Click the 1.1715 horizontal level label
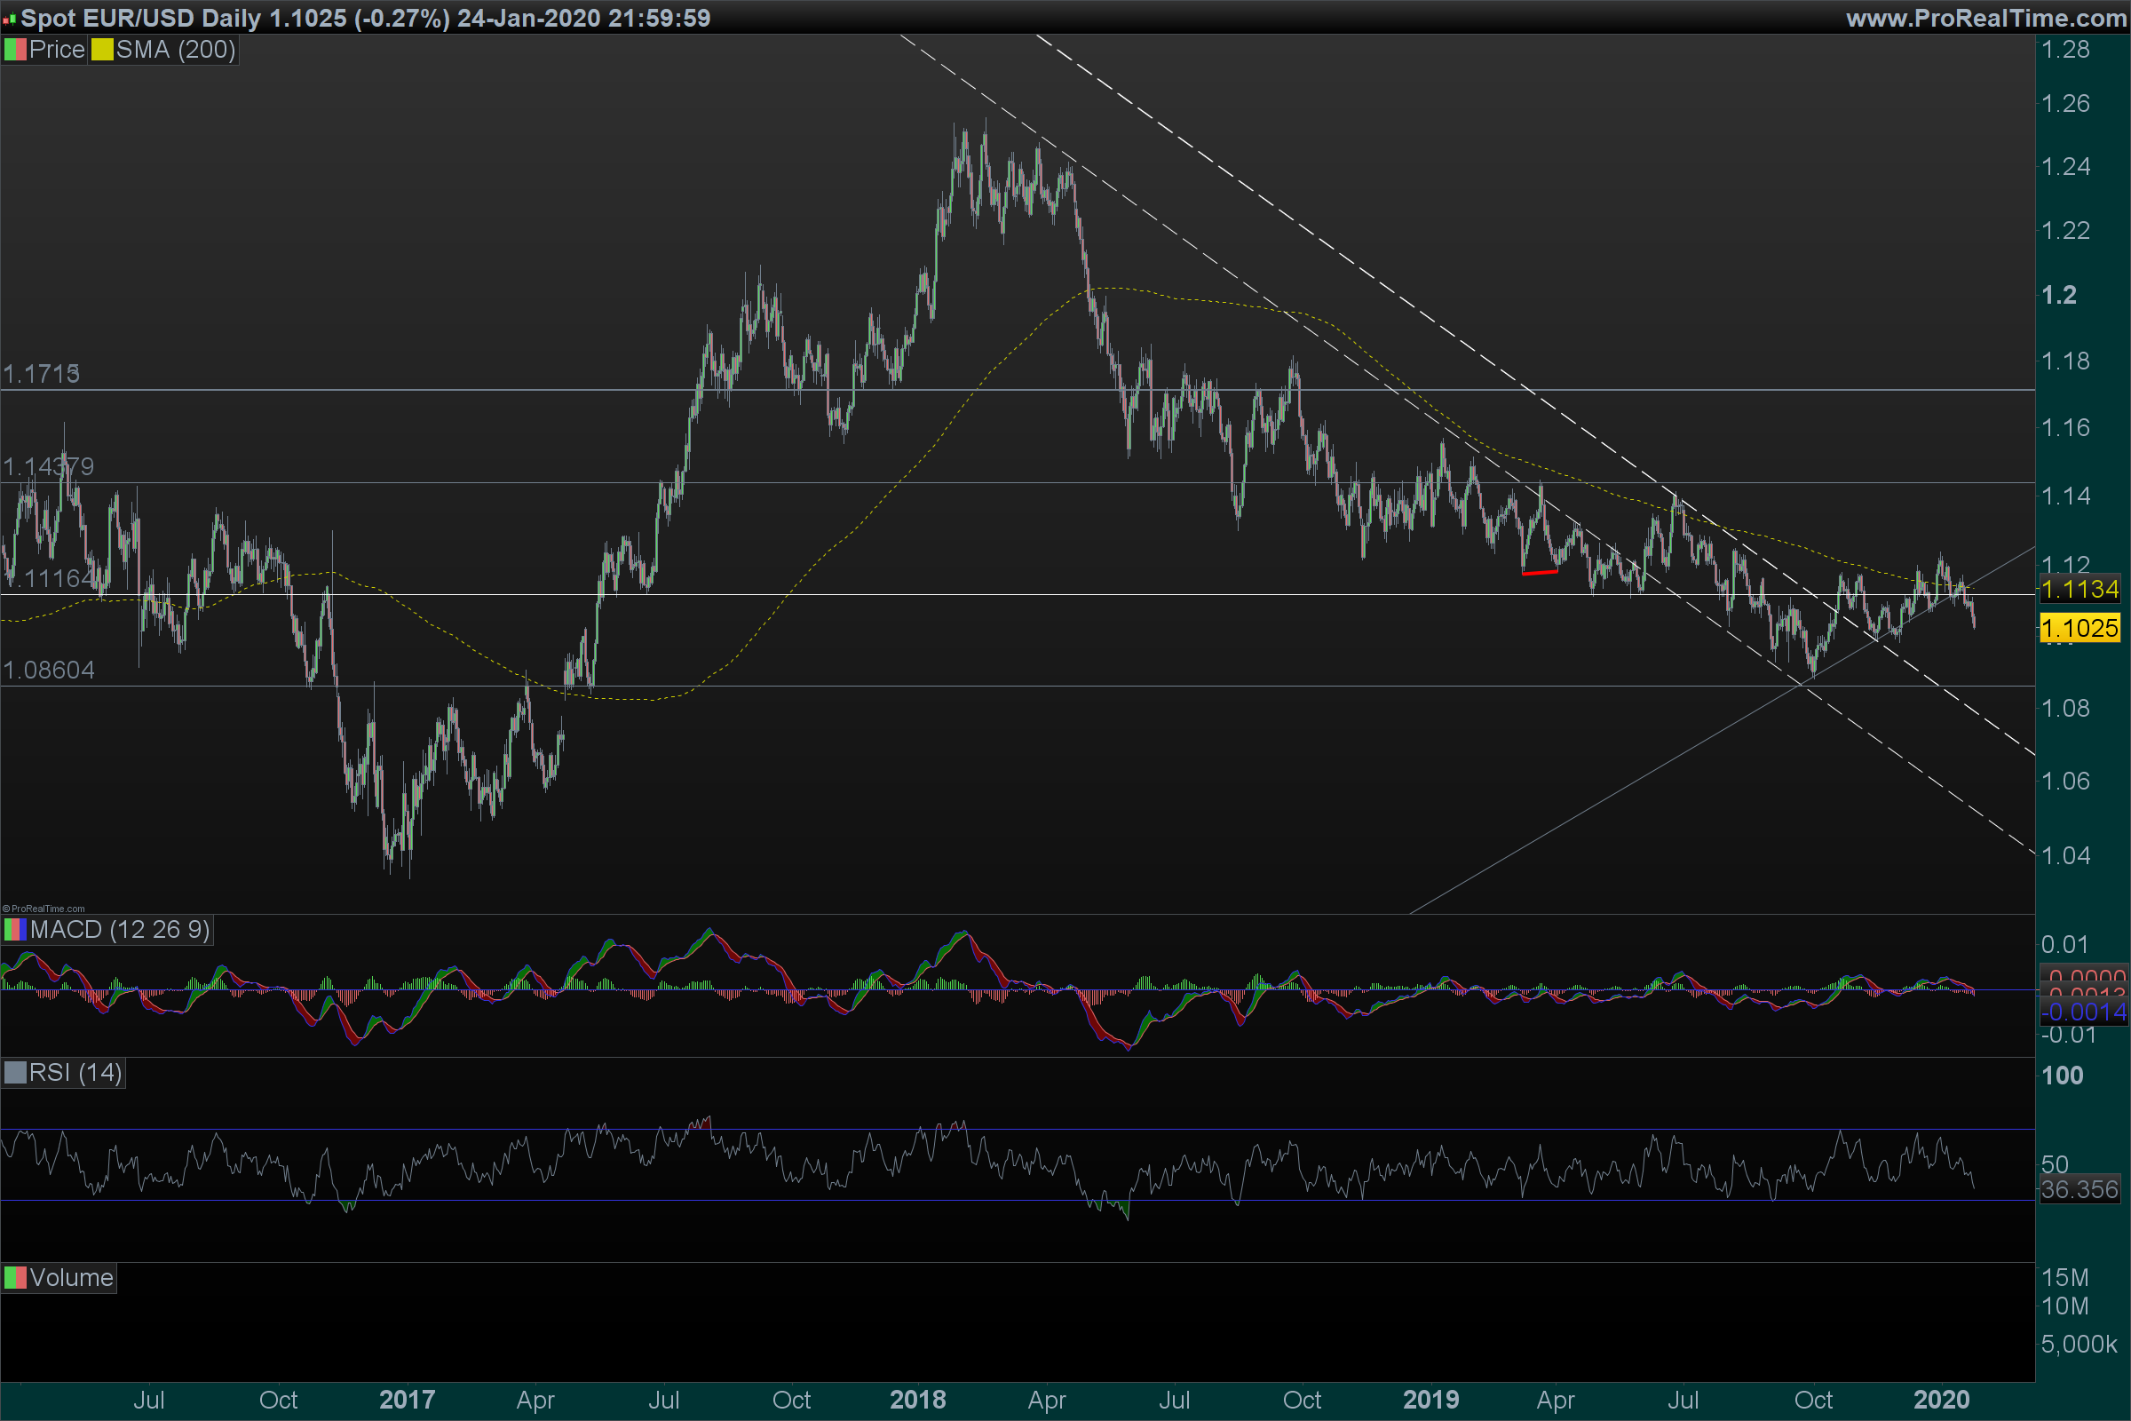Image resolution: width=2131 pixels, height=1421 pixels. click(41, 373)
